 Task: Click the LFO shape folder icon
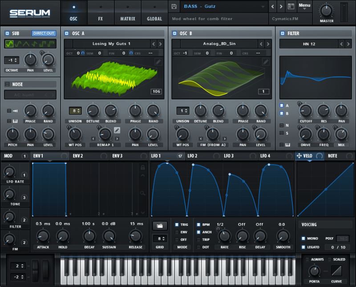click(x=158, y=225)
